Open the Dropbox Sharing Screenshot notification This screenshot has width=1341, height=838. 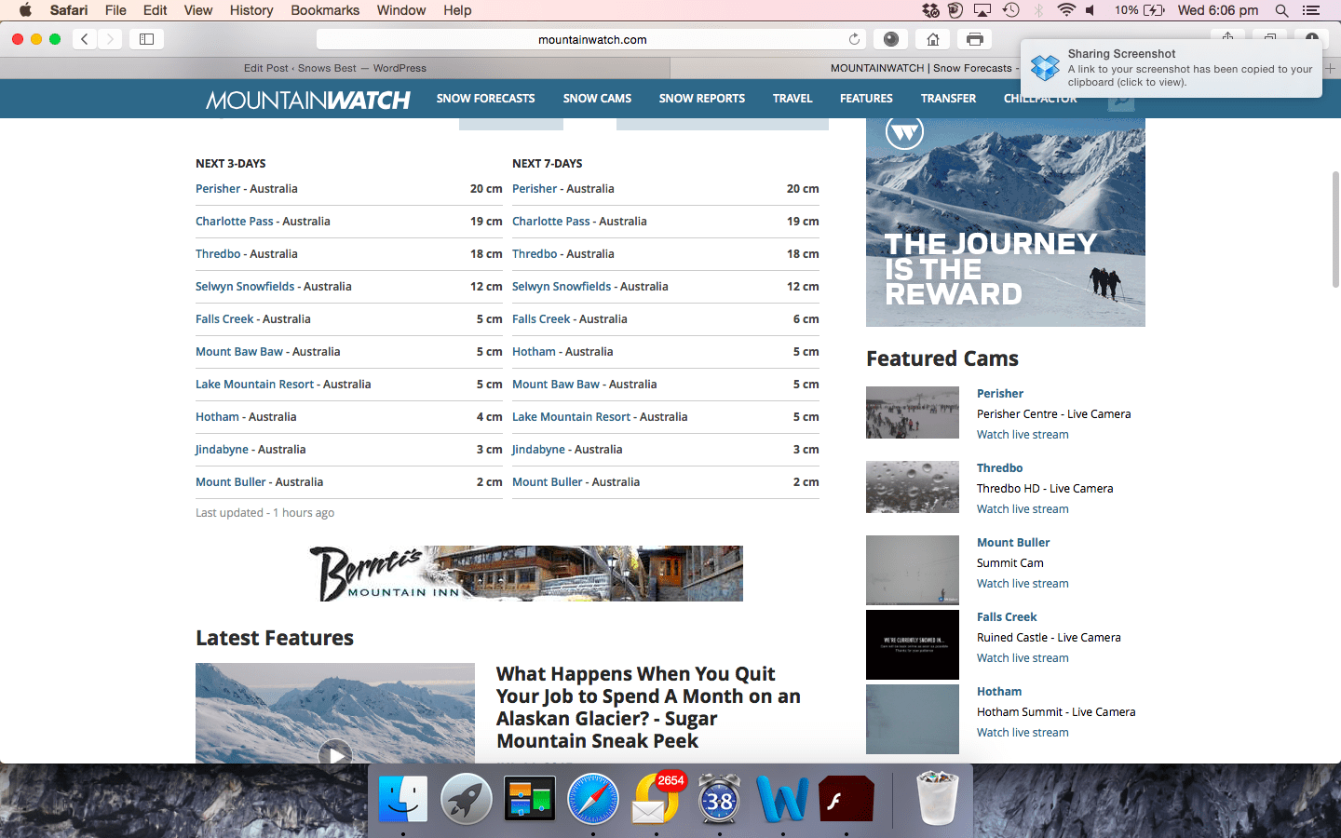point(1171,68)
